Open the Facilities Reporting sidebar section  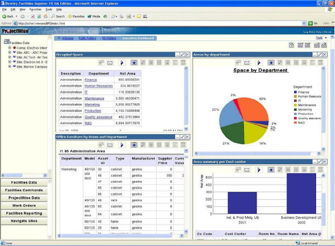click(25, 213)
